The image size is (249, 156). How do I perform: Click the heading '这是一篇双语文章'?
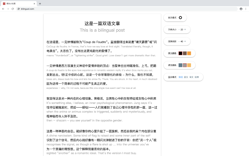[x=102, y=23]
